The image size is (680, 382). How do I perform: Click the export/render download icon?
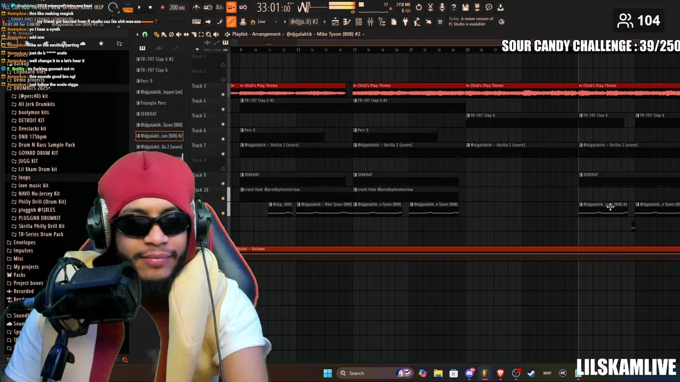coord(500,7)
